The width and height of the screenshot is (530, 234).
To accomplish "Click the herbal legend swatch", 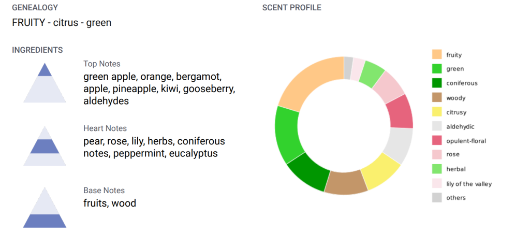I will click(437, 169).
